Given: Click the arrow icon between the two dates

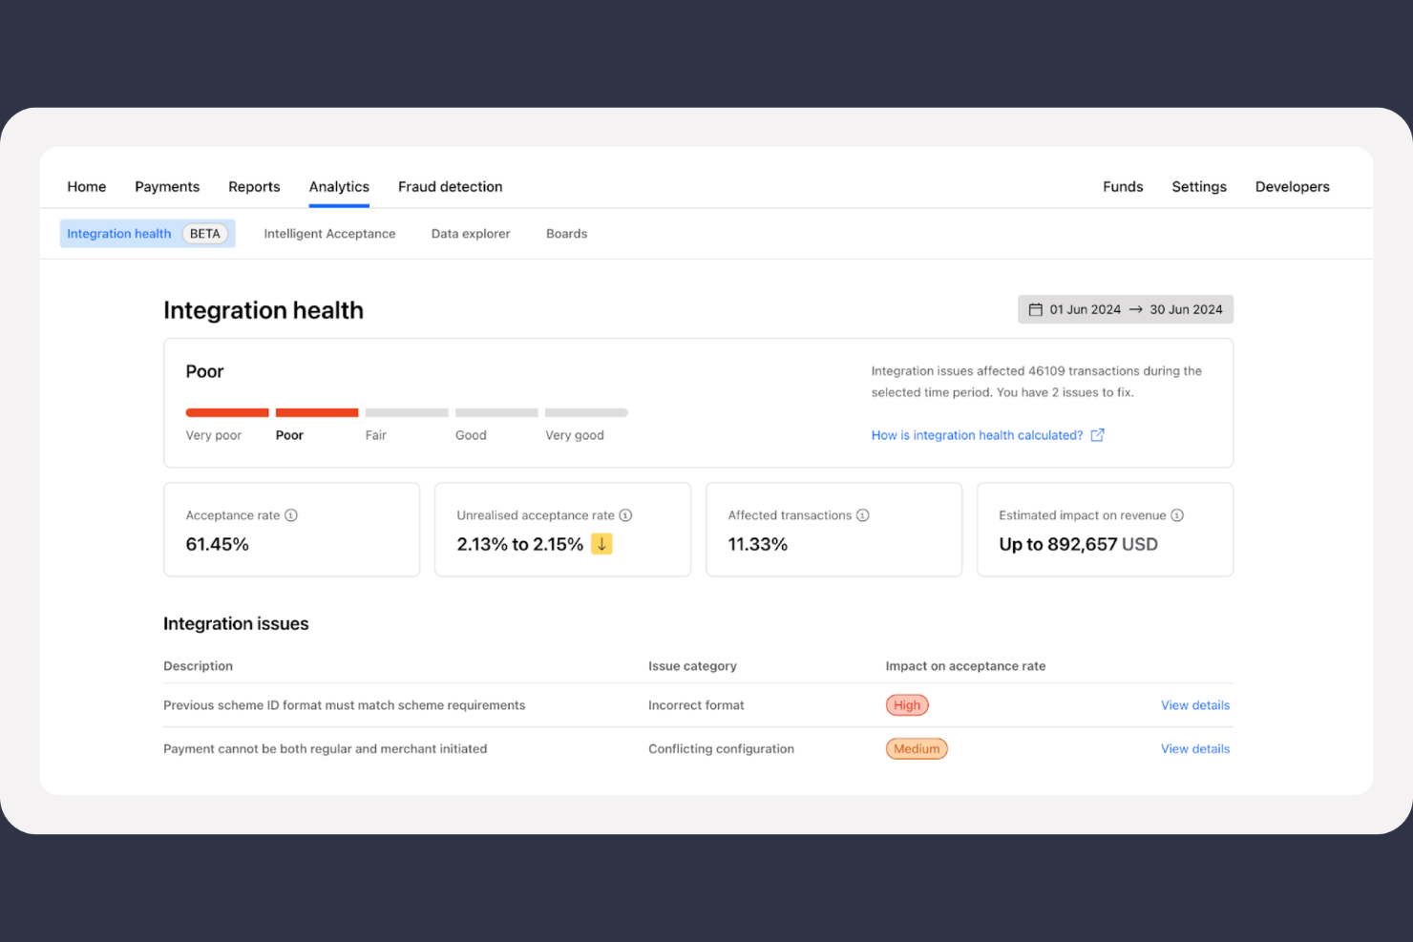Looking at the screenshot, I should 1135,309.
